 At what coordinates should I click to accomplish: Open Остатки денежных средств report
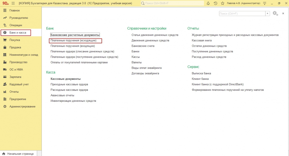point(209,46)
